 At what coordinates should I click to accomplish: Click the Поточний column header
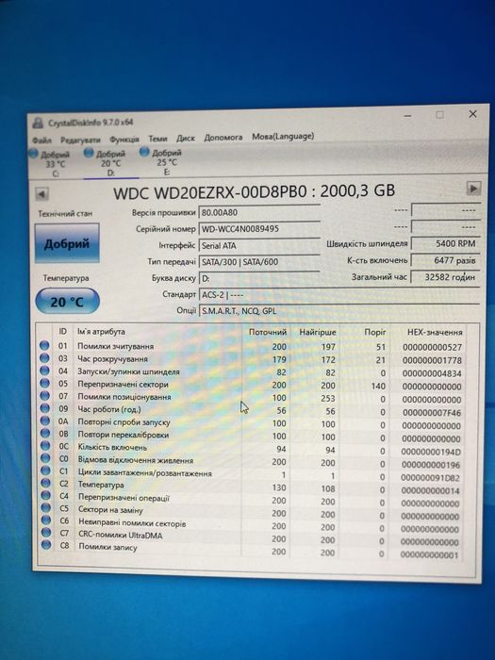click(268, 332)
